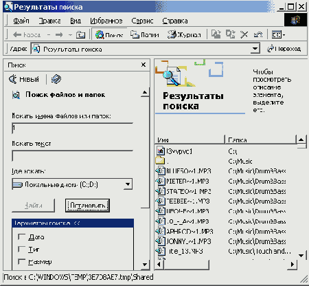Click the horizontal scrollbar thumb in results
The image size is (309, 286).
[186, 265]
